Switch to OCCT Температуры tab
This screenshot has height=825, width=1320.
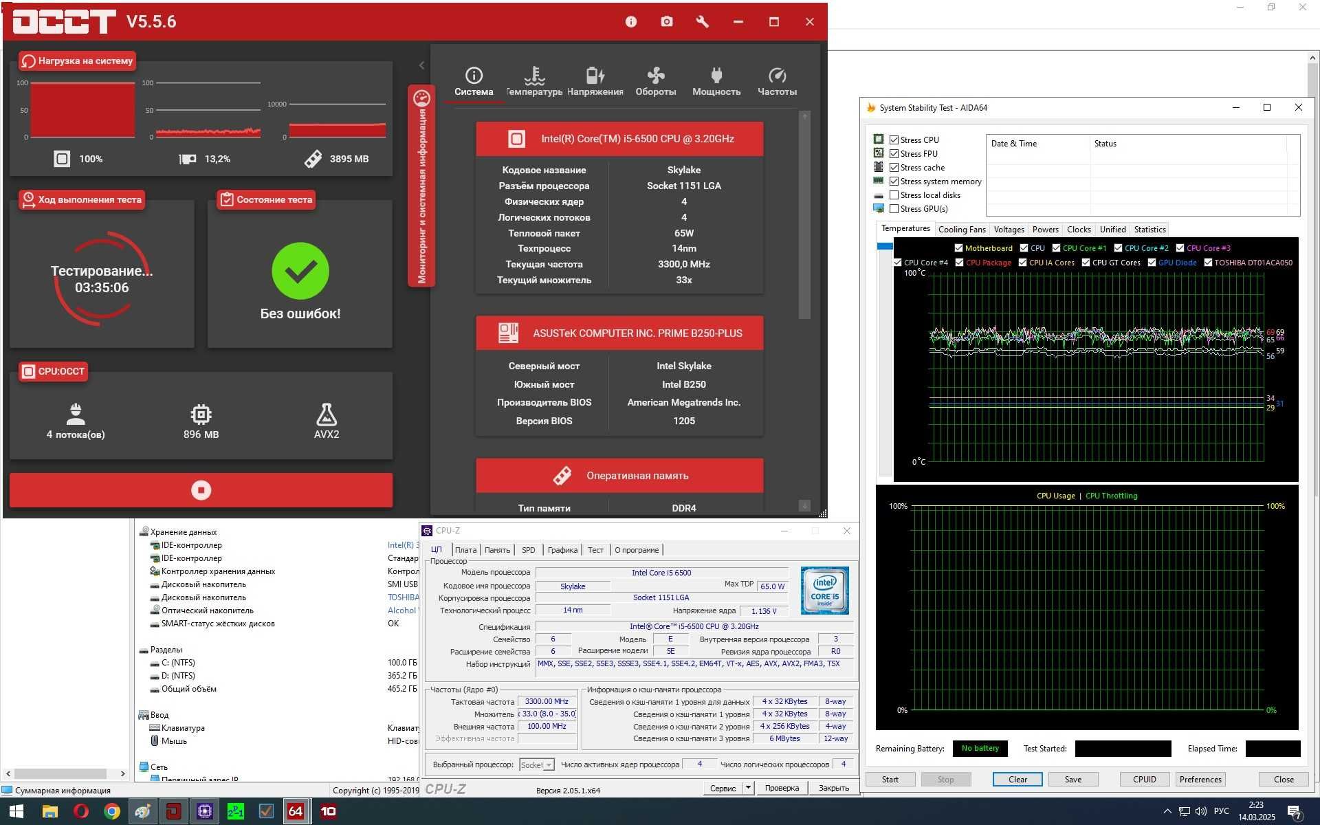click(x=534, y=82)
